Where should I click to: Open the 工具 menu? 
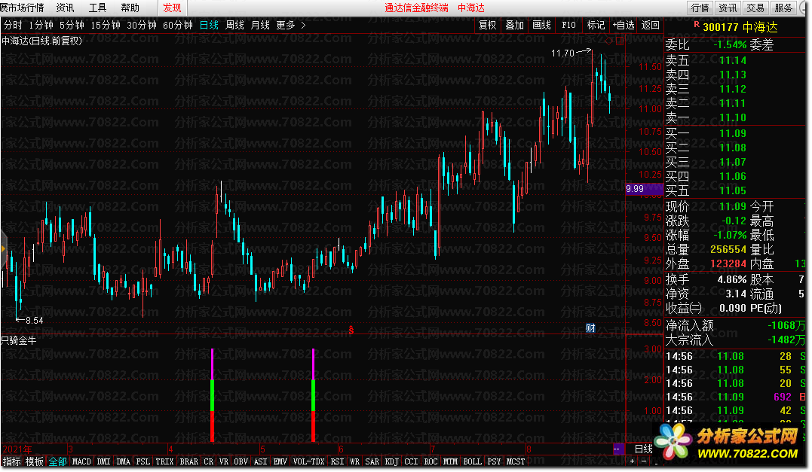tap(97, 8)
